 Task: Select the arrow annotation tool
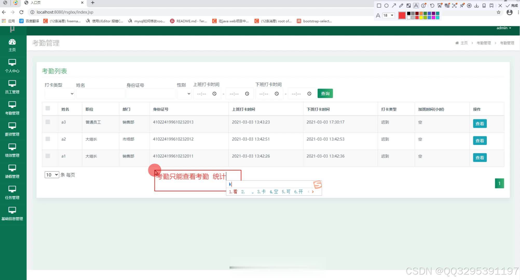pyautogui.click(x=394, y=6)
